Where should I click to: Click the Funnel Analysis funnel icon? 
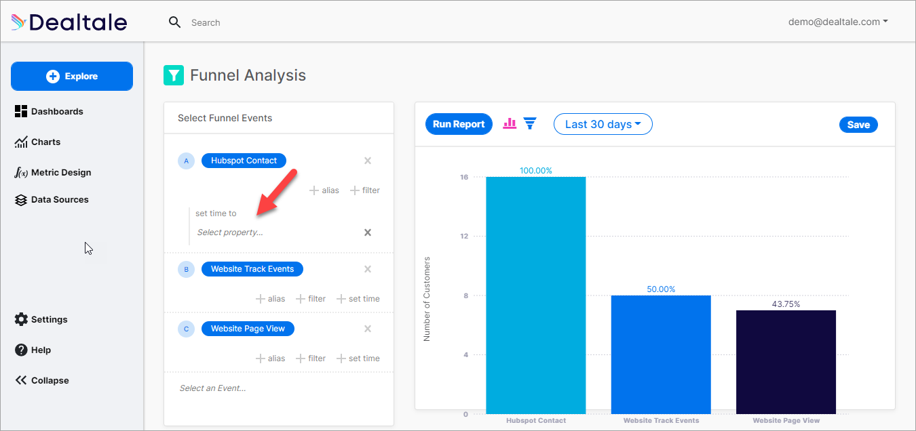tap(174, 75)
